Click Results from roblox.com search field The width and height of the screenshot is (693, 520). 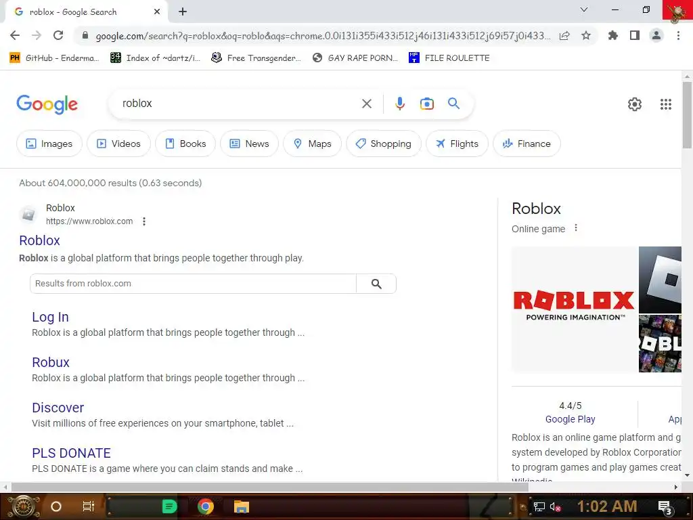click(x=193, y=284)
